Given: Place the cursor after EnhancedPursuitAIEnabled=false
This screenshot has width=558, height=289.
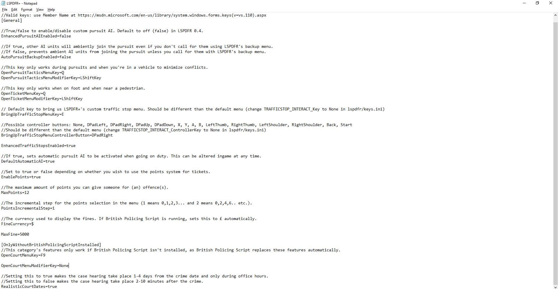Looking at the screenshot, I should click(x=71, y=36).
